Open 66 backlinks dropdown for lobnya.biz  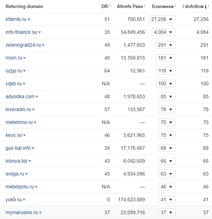(167, 161)
